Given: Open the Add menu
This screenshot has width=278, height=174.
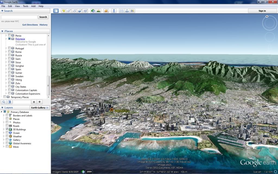Looking at the screenshot, I should coord(33,6).
